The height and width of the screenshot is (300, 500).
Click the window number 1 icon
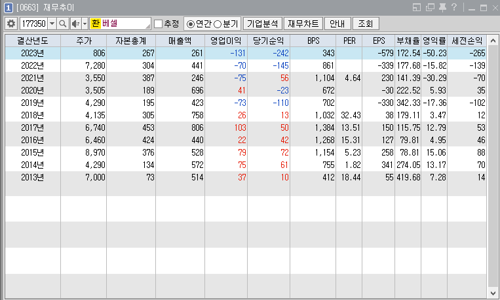point(9,8)
